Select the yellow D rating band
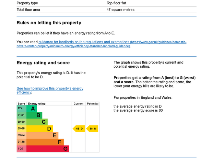The height and width of the screenshot is (164, 213). [x=40, y=129]
